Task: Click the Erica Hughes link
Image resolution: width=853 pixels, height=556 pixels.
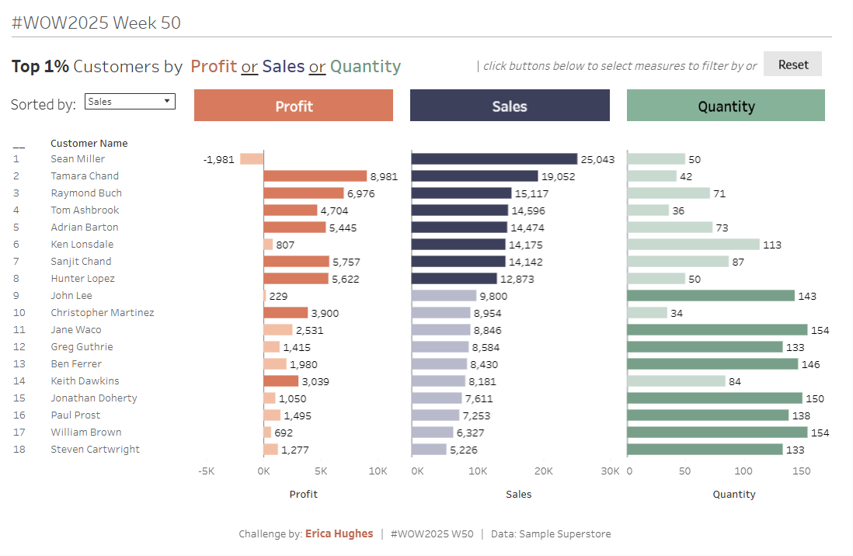Action: [339, 533]
